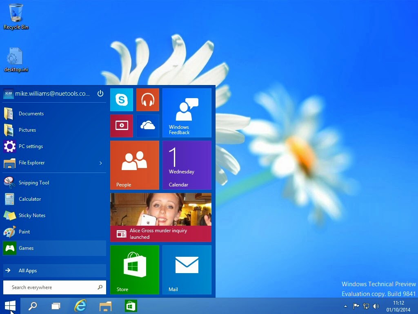Viewport: 418px width, 314px height.
Task: Click the mike.williams account name
Action: click(x=53, y=94)
